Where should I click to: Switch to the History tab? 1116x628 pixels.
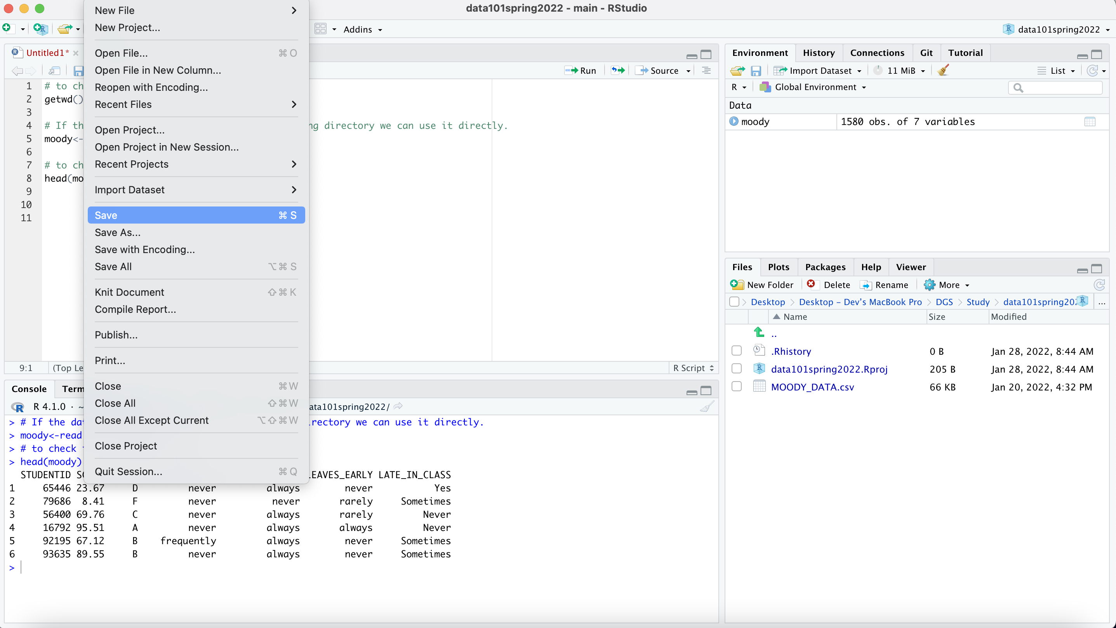point(819,53)
